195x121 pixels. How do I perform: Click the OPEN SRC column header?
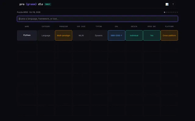[x=152, y=26]
